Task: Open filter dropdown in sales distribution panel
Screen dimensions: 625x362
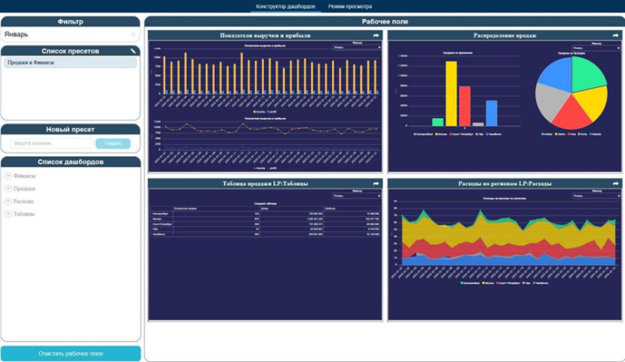Action: click(x=596, y=48)
